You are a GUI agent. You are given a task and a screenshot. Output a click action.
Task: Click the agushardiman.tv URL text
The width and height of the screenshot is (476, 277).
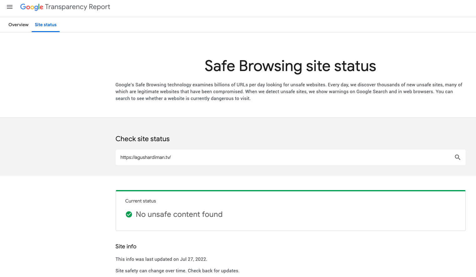pos(146,157)
